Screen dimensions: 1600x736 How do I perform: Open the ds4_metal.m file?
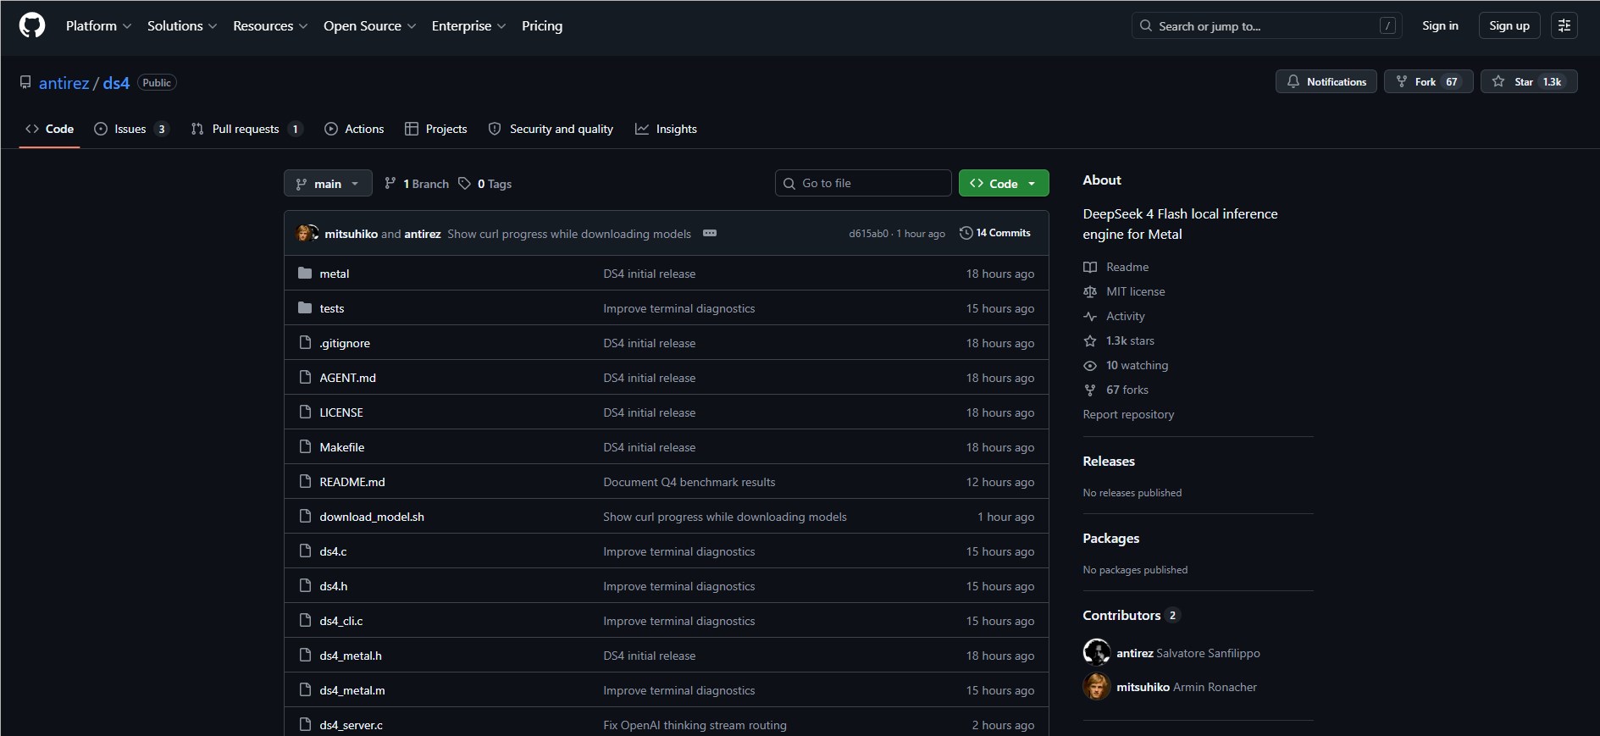pos(352,690)
